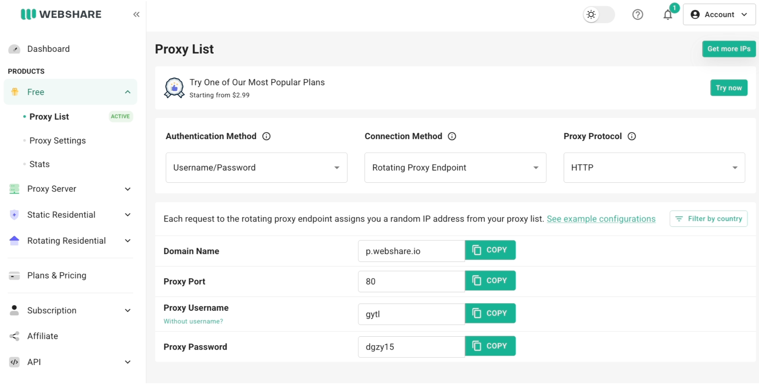Click the Proxy Port field showing 80

tap(412, 281)
